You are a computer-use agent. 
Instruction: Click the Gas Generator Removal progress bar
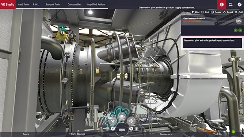pos(209,21)
